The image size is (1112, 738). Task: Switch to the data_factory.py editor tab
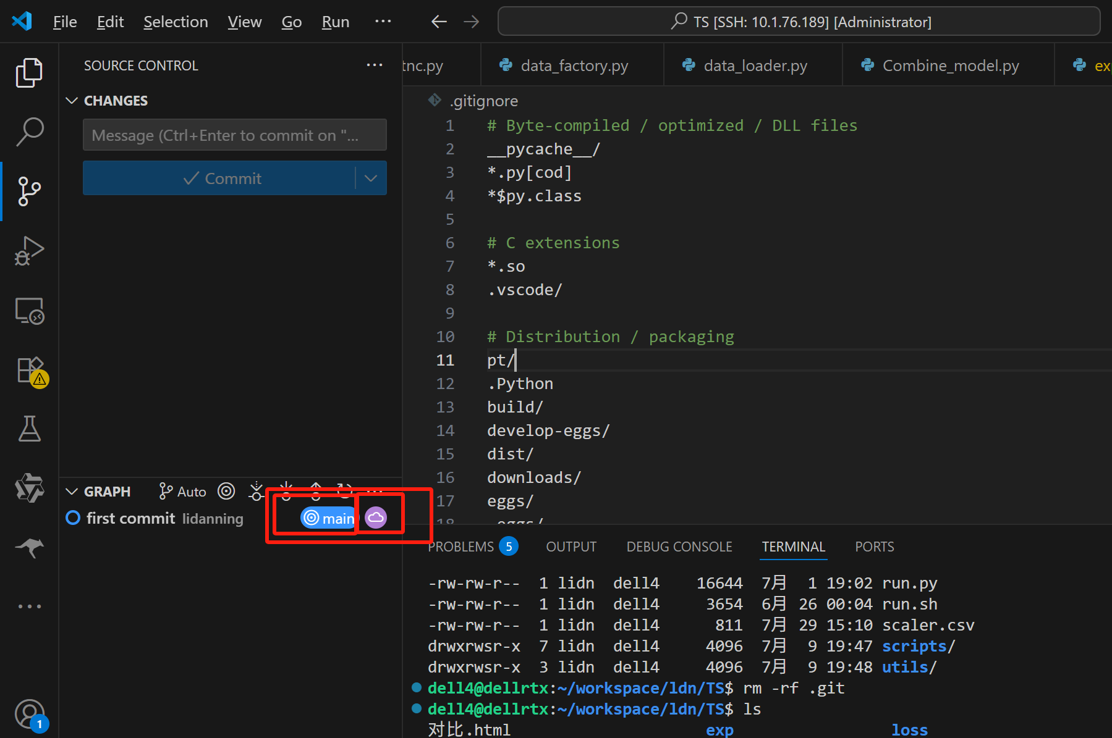tap(572, 65)
